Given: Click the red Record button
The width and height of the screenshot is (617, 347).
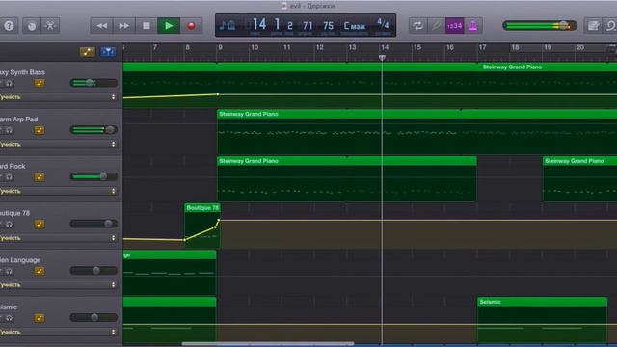Looking at the screenshot, I should pos(191,26).
